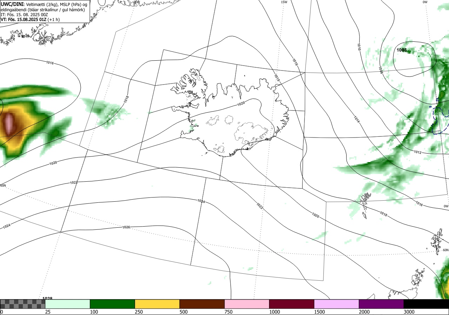Select the light pink 750–1000 legend swatch
Screen dimensions: 449x315
[x=247, y=304]
